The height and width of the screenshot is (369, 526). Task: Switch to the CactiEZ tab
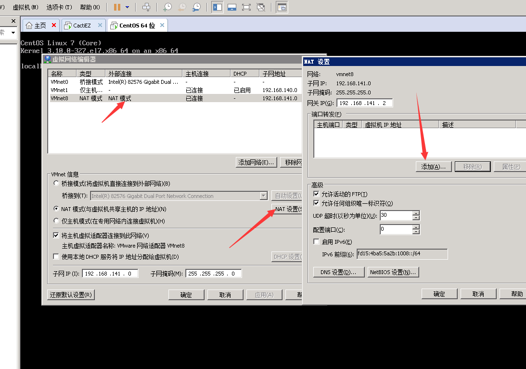coord(82,26)
